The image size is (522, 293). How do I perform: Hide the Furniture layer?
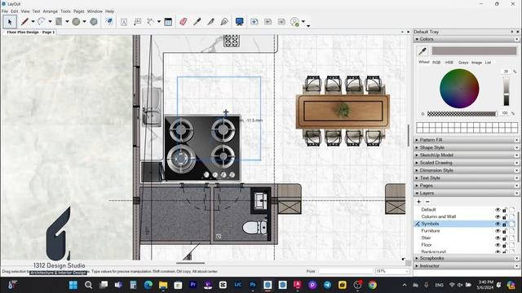tap(498, 231)
